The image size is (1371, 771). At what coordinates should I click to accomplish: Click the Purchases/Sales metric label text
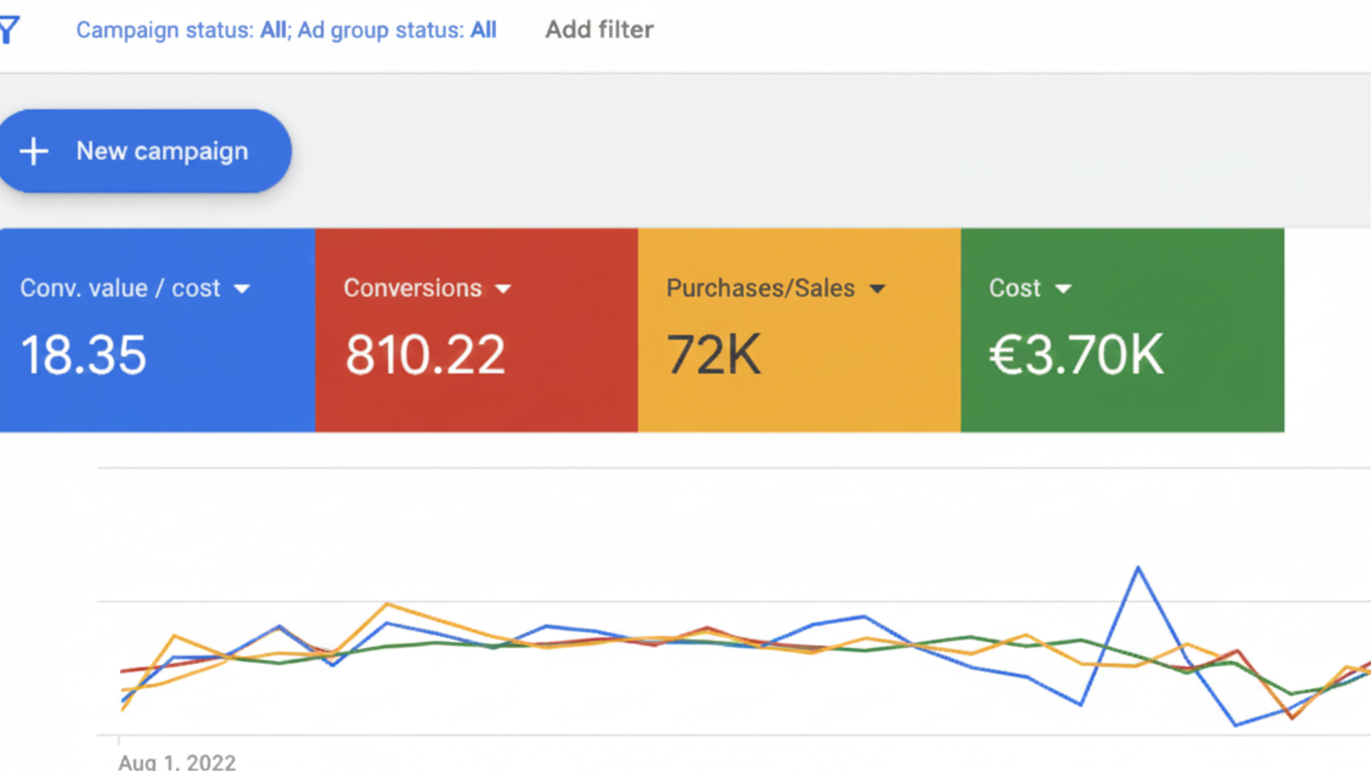click(760, 288)
